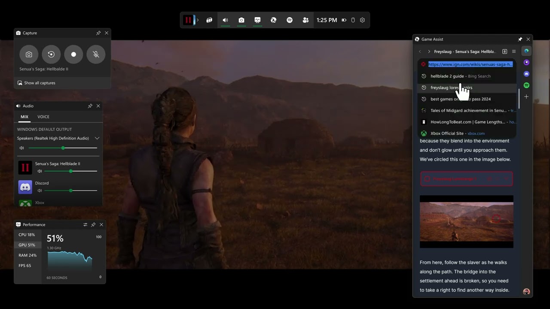The image size is (550, 309).
Task: Expand the game switcher arrow in the top bar
Action: pyautogui.click(x=197, y=20)
